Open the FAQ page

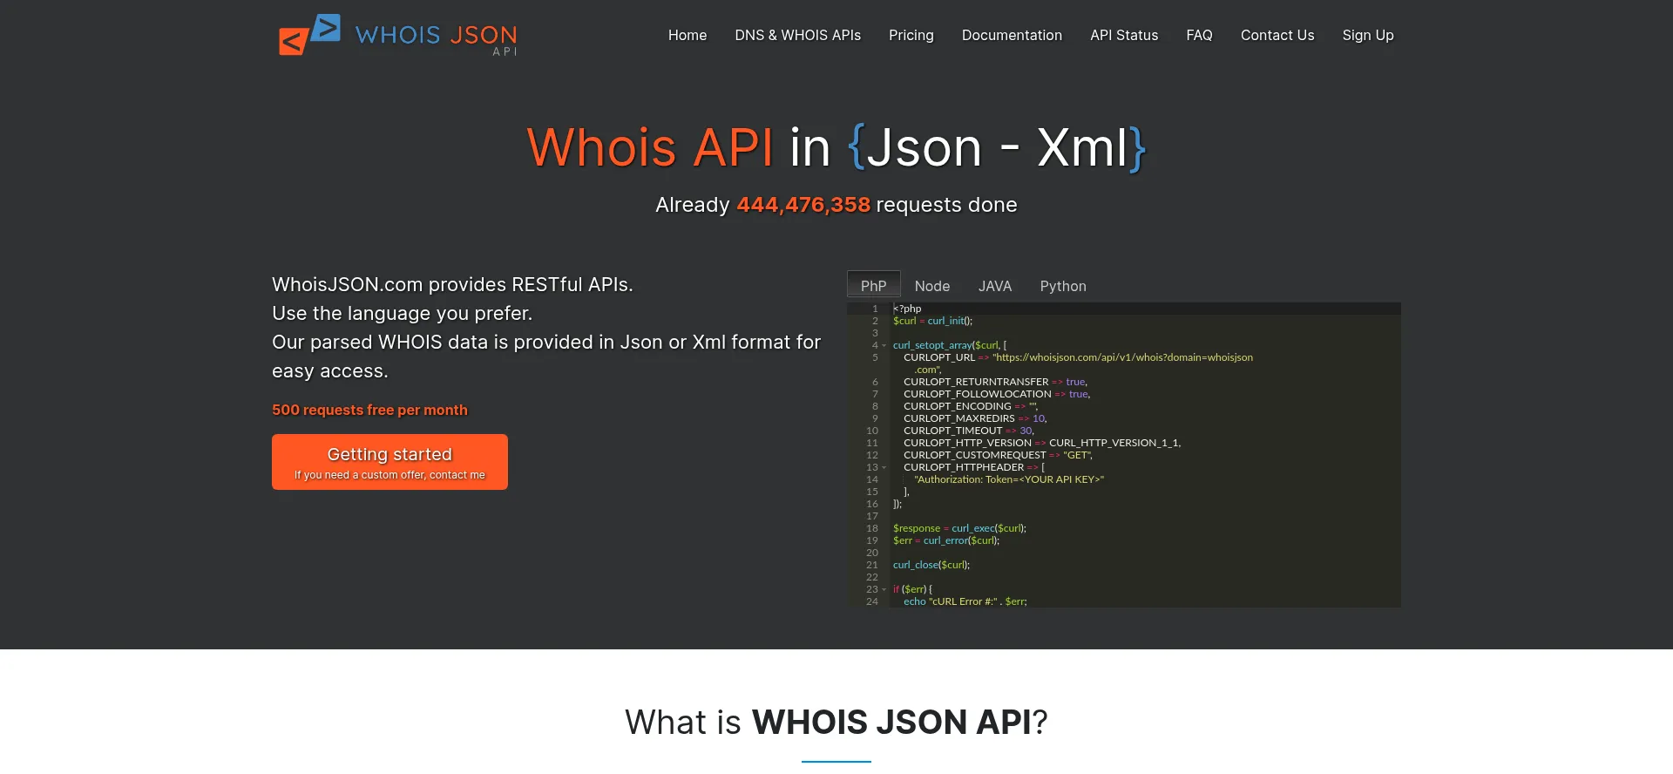pyautogui.click(x=1199, y=35)
